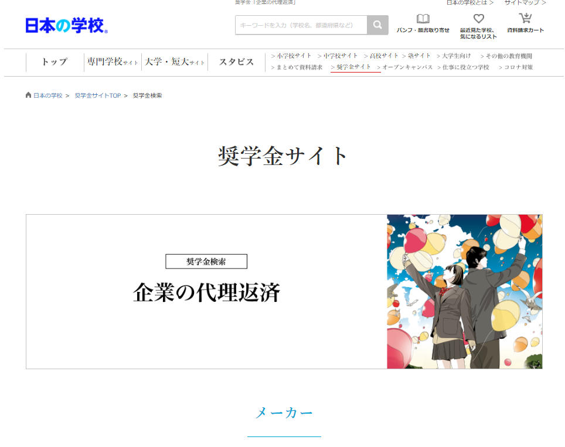The width and height of the screenshot is (565, 447).
Task: Click the home icon in breadcrumb
Action: (29, 95)
